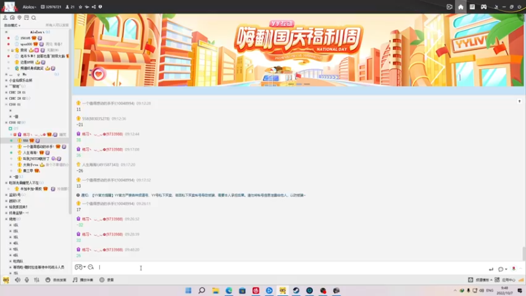Click the star favorite channel icon
This screenshot has height=296, width=526.
80,7
